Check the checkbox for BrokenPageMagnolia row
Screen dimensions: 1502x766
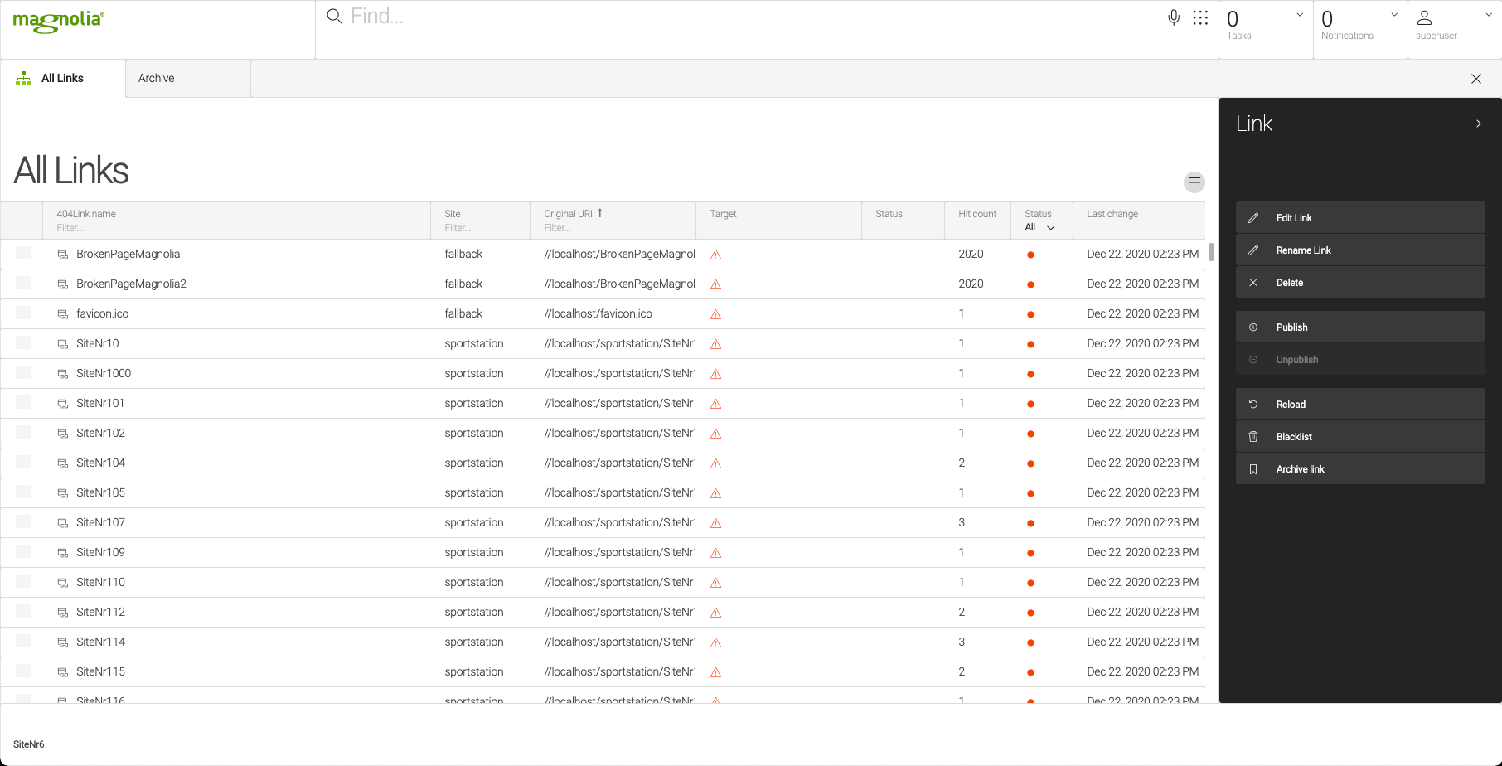click(x=22, y=254)
